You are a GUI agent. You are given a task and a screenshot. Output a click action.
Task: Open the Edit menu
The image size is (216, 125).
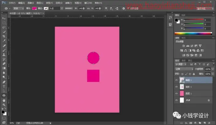[x=21, y=3]
